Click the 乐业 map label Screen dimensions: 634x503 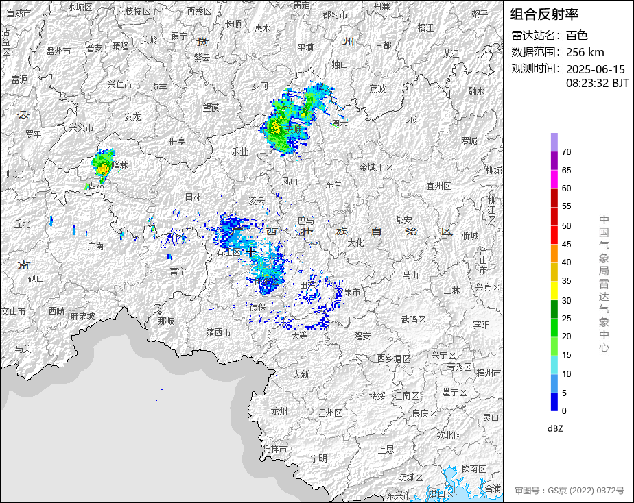pos(239,151)
